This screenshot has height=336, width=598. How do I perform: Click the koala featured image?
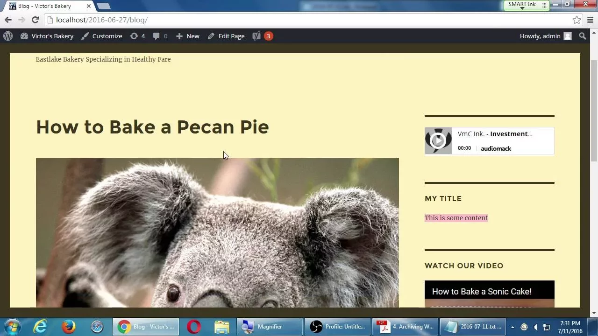pos(217,232)
